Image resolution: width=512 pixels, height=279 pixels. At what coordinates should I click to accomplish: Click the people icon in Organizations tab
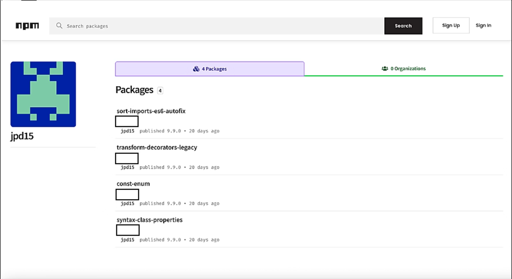coord(385,69)
